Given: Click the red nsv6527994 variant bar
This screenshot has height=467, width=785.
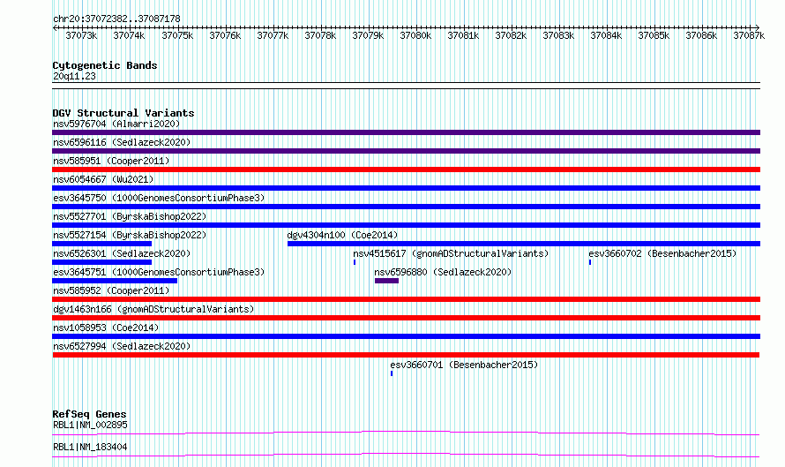Looking at the screenshot, I should (x=406, y=355).
